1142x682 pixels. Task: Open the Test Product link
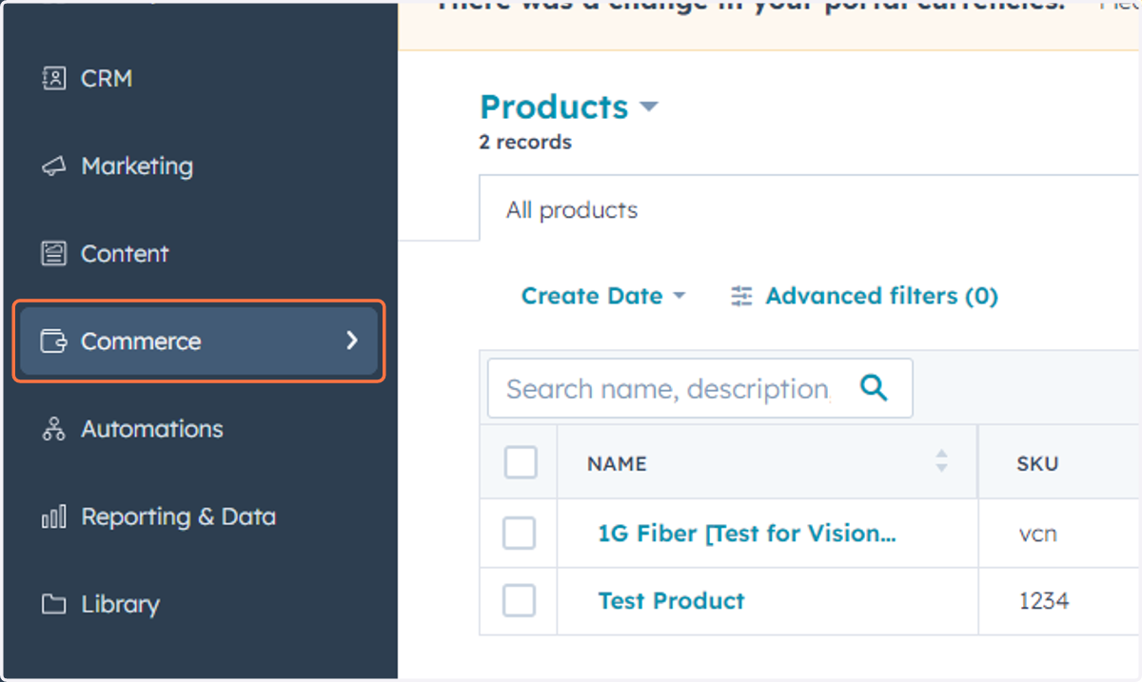672,601
